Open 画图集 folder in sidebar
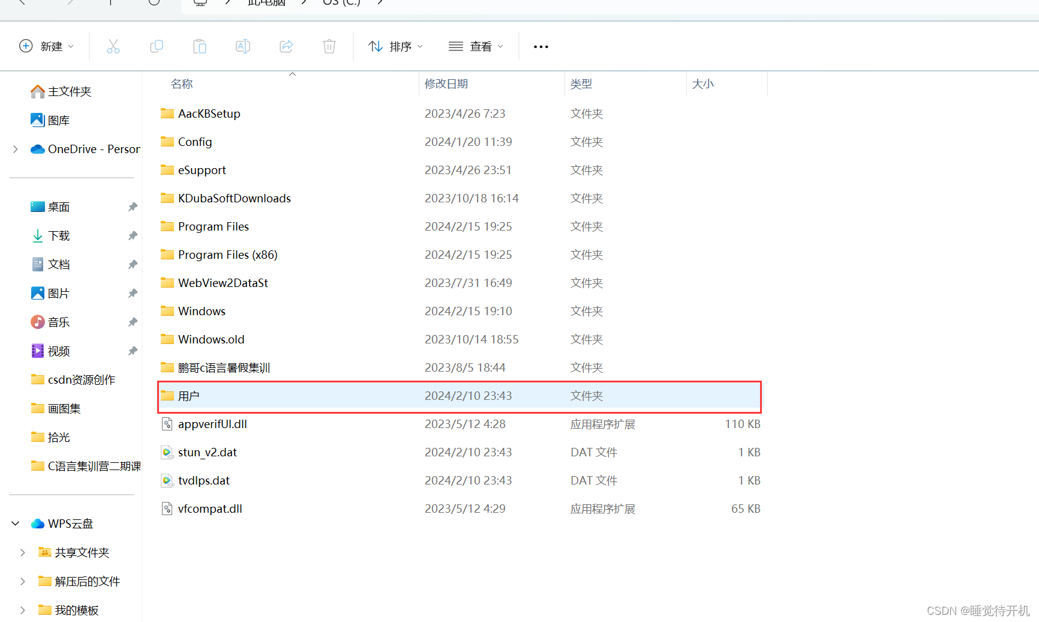The height and width of the screenshot is (622, 1039). (56, 408)
